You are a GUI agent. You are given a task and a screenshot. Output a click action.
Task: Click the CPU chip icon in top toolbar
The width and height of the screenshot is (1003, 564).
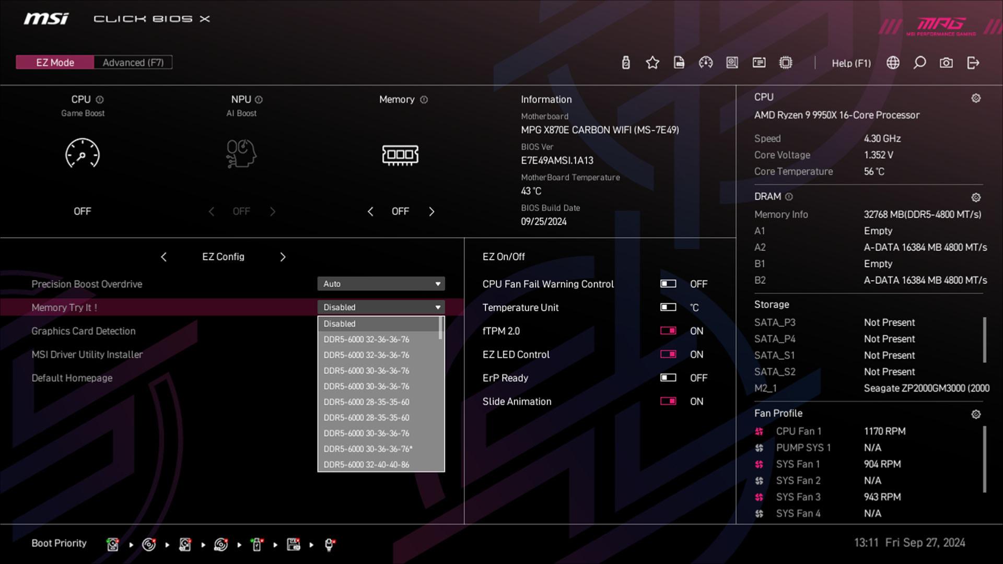pos(786,63)
